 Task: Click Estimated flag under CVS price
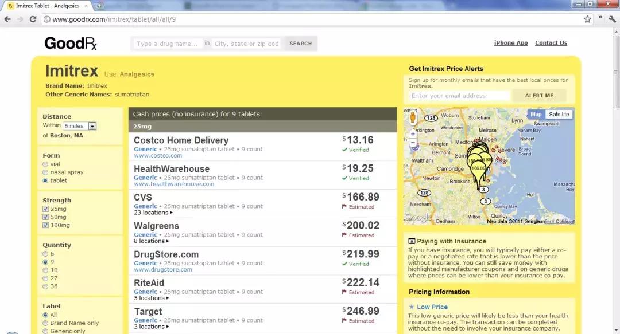(344, 206)
